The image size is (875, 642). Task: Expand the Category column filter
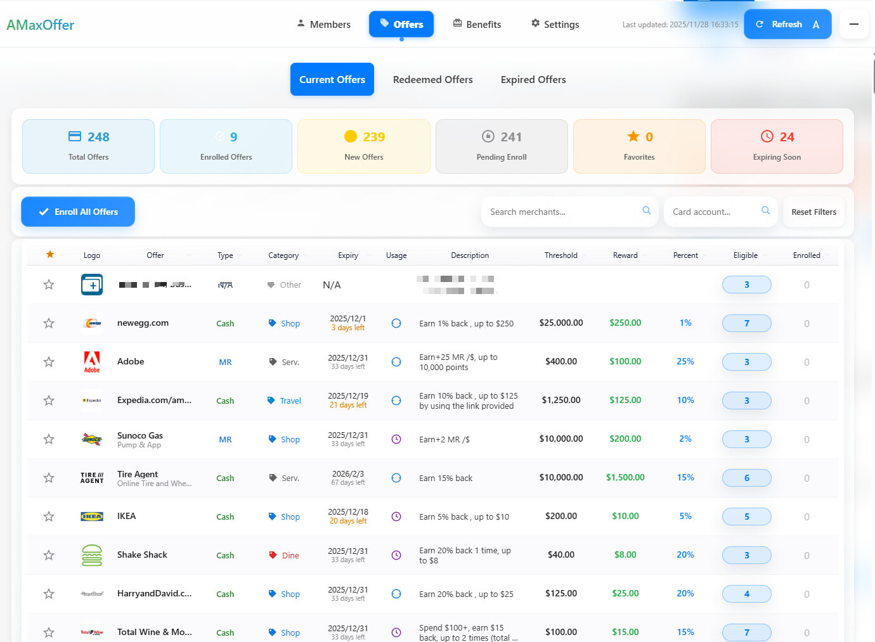click(306, 255)
